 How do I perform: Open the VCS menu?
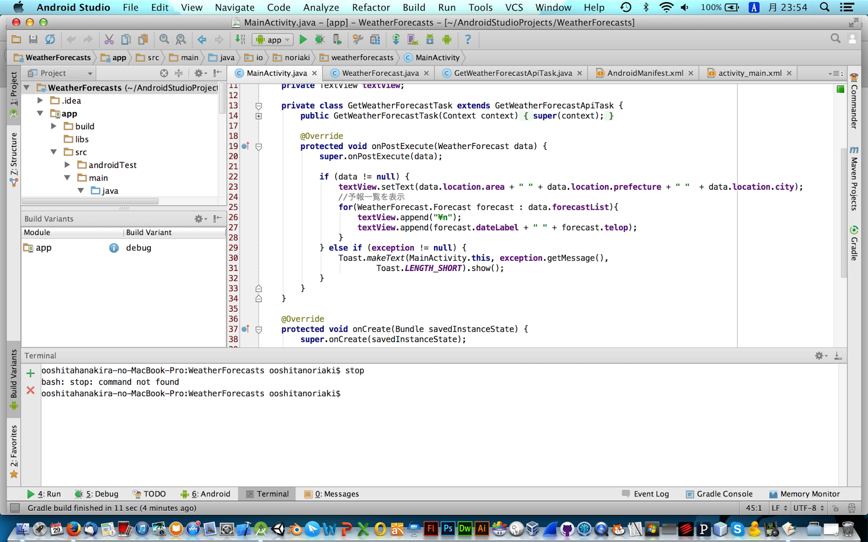click(x=514, y=8)
